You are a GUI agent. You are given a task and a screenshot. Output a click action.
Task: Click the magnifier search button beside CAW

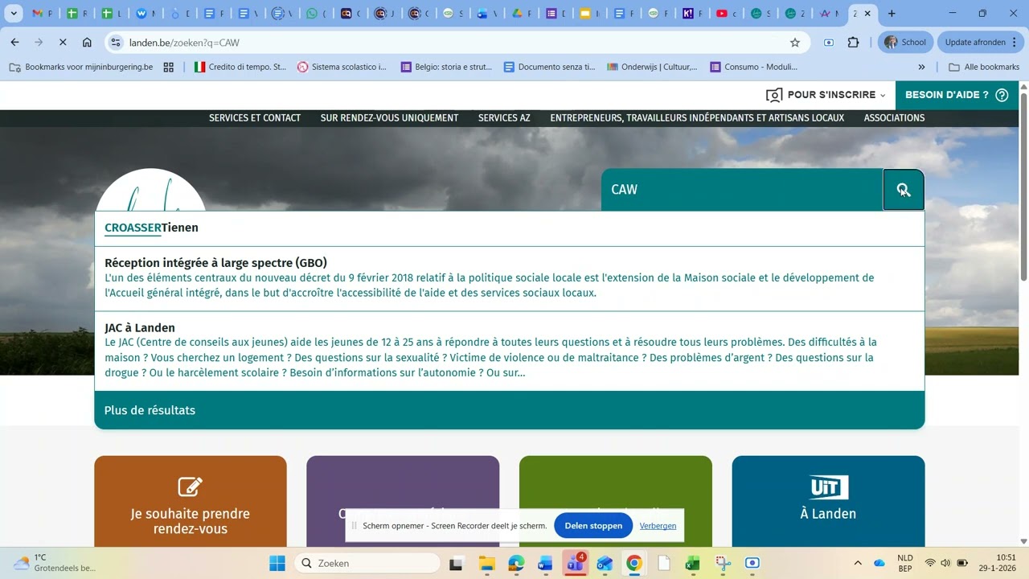pyautogui.click(x=904, y=190)
